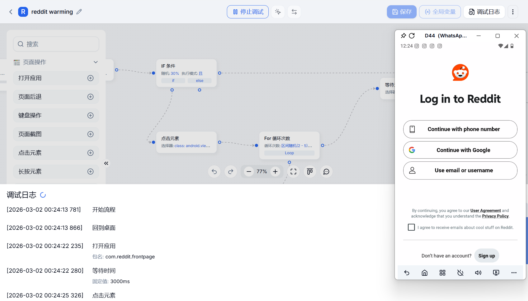
Task: Add the 页面截图 action node
Action: pyautogui.click(x=90, y=134)
